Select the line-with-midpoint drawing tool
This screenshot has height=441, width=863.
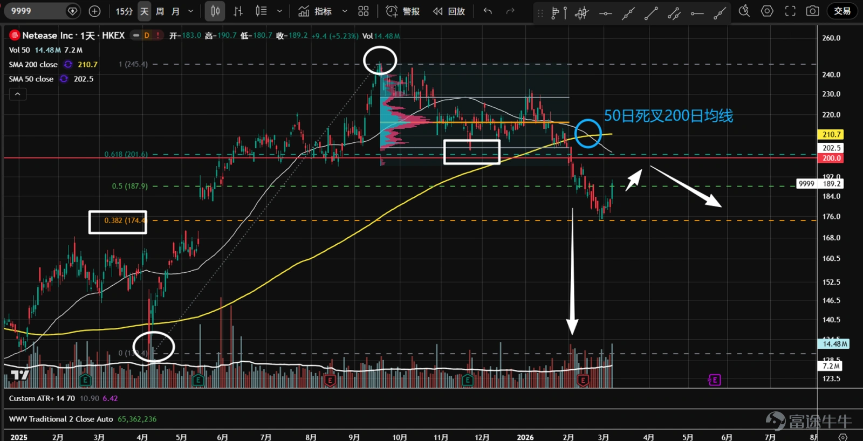628,13
